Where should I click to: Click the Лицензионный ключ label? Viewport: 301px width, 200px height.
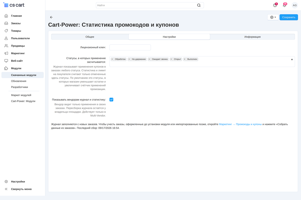[x=93, y=47]
